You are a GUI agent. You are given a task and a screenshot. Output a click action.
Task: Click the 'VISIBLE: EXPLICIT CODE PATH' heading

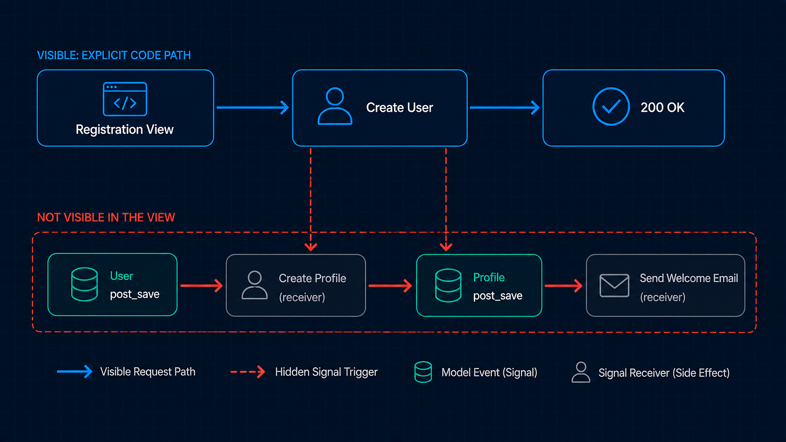pyautogui.click(x=114, y=55)
